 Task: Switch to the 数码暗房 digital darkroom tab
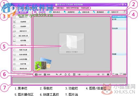coord(98,12)
